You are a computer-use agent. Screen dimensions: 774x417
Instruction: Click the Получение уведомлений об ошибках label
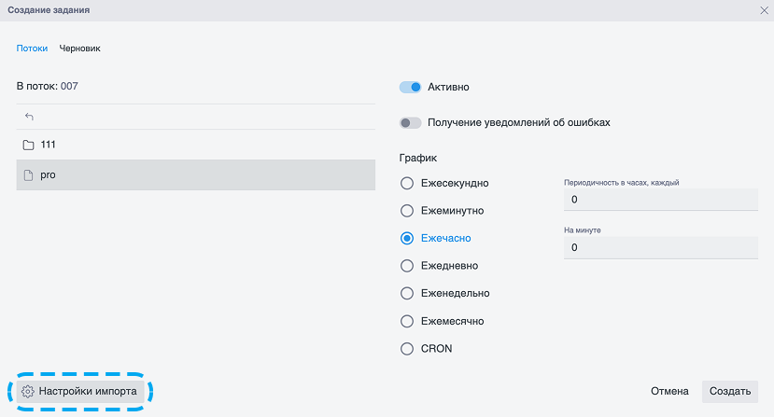point(519,123)
